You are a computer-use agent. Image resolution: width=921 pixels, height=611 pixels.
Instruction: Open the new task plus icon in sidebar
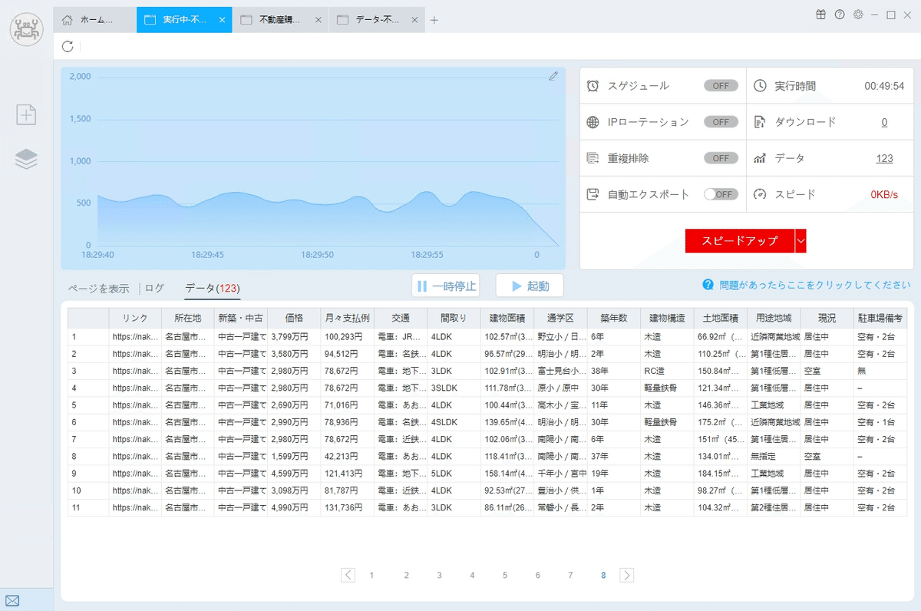(27, 115)
